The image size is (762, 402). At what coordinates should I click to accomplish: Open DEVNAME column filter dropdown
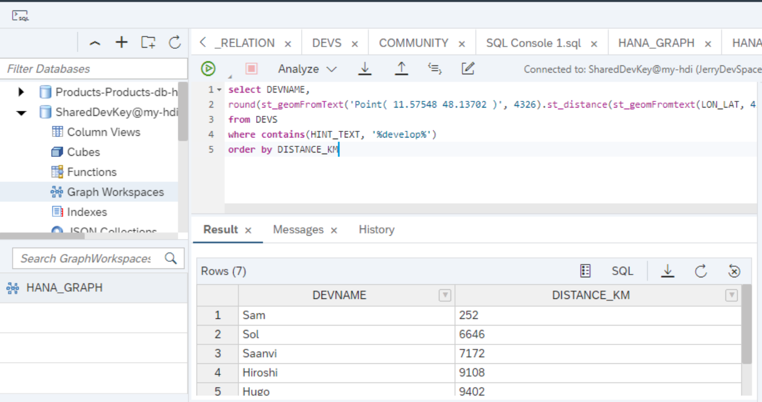(445, 295)
